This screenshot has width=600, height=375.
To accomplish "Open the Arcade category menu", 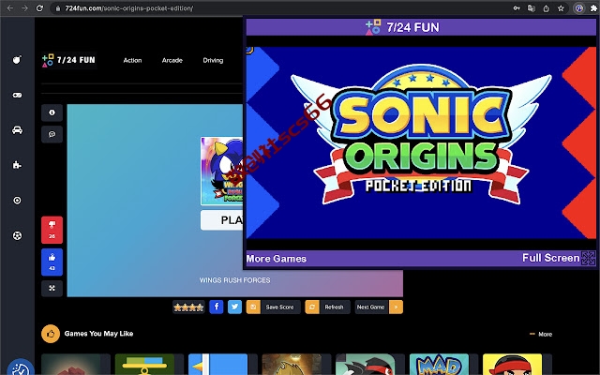I will tap(172, 60).
